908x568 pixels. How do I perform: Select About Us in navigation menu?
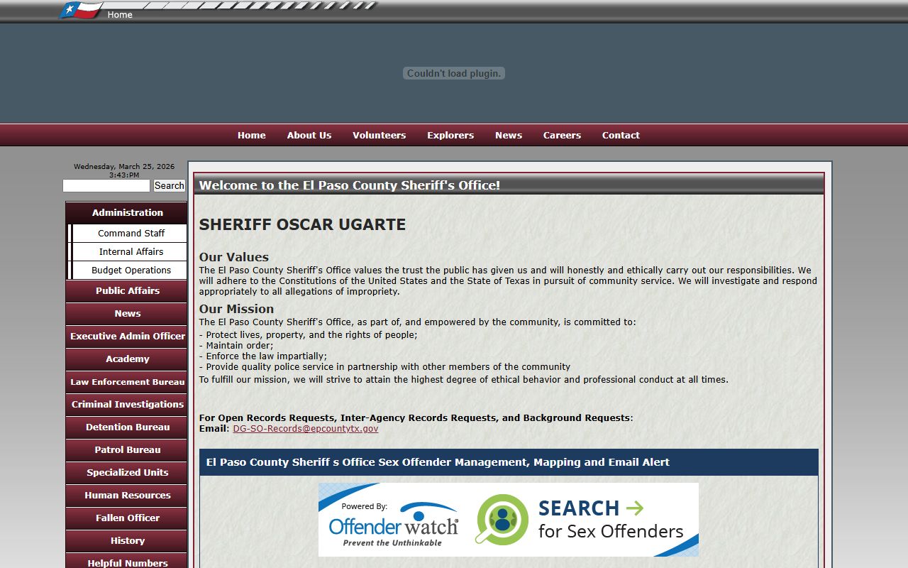pos(309,136)
